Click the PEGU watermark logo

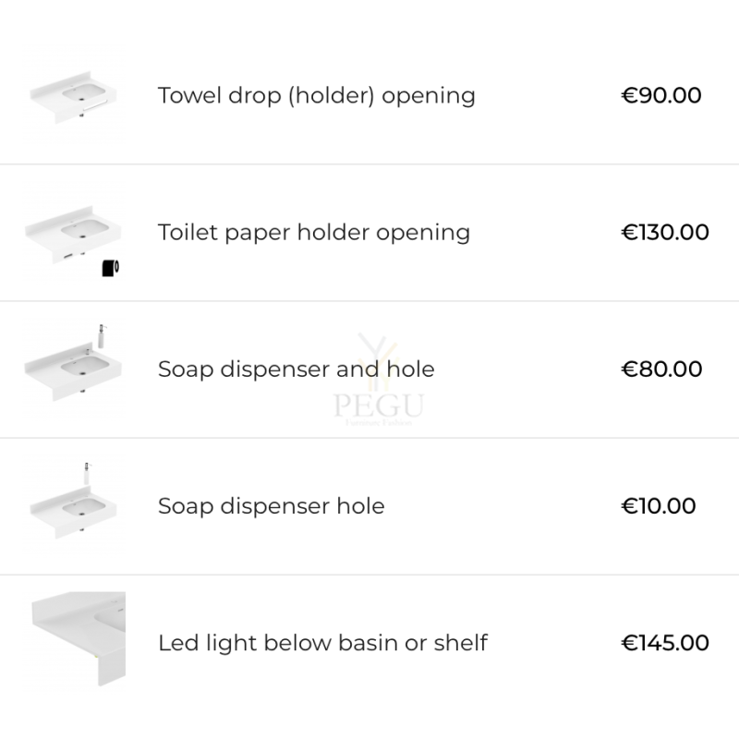click(x=379, y=380)
